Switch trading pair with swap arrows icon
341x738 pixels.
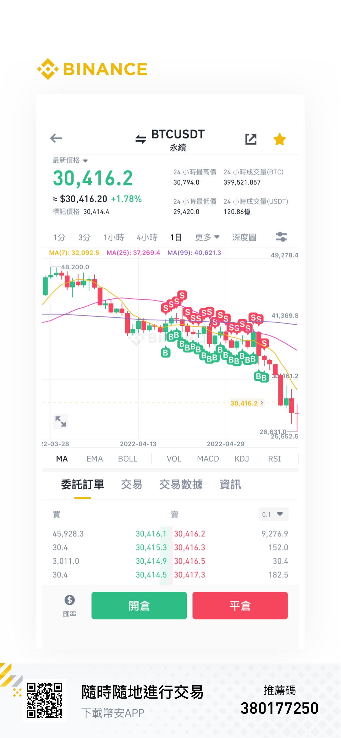pos(141,139)
